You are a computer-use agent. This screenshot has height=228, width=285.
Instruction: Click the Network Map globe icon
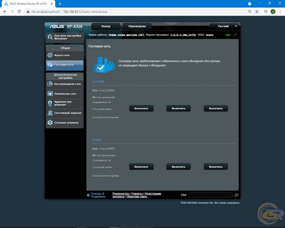coord(50,55)
